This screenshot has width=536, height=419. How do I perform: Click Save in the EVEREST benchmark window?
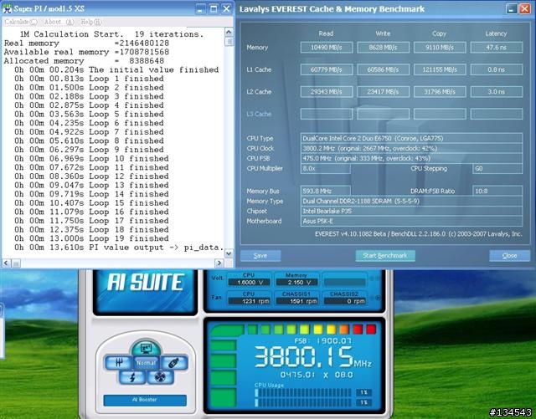tap(260, 255)
